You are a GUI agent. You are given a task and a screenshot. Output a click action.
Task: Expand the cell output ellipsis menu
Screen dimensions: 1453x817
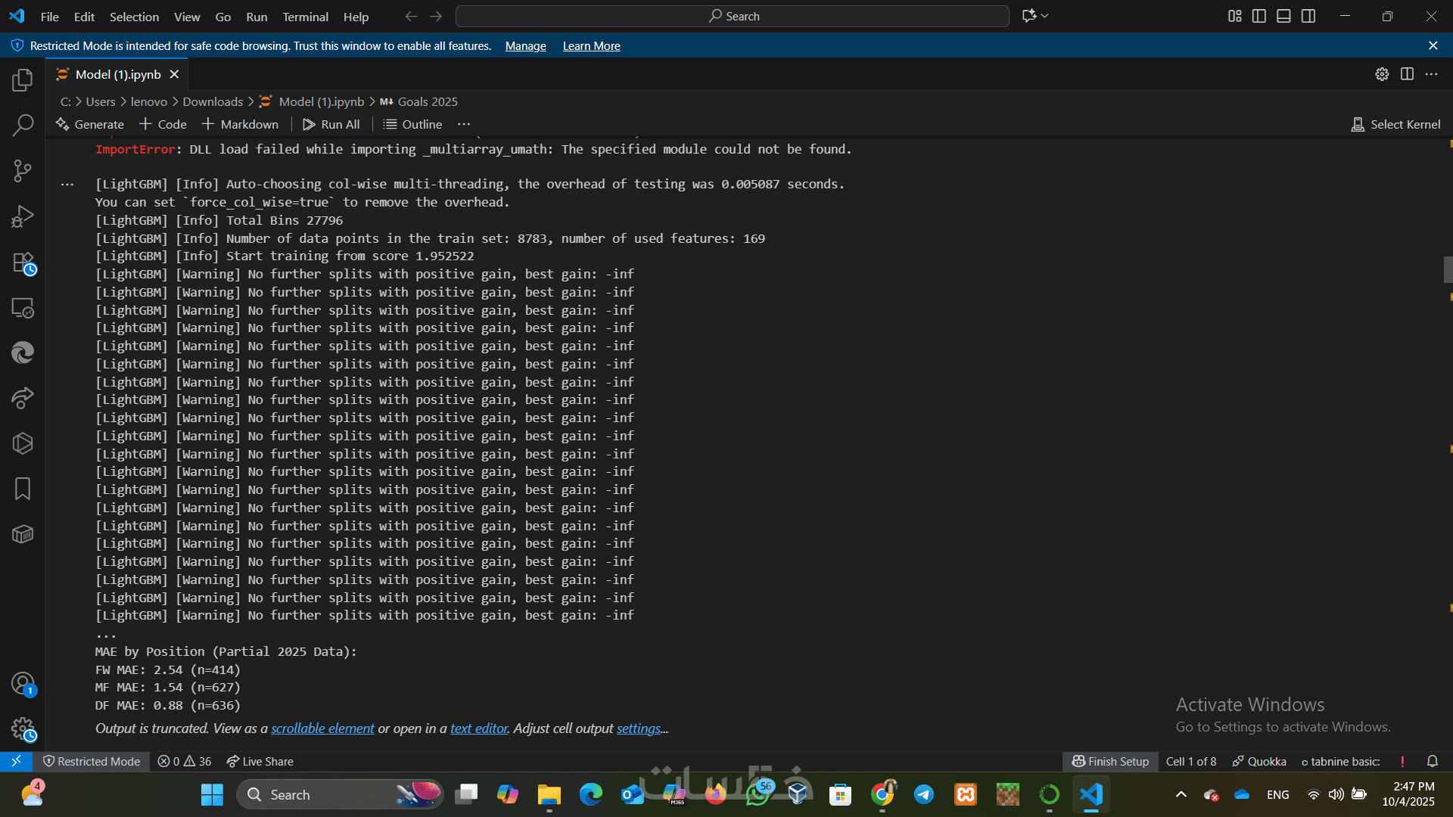67,184
